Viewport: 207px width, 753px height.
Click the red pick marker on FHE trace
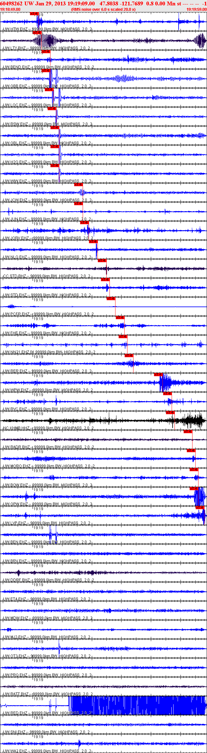[120, 318]
